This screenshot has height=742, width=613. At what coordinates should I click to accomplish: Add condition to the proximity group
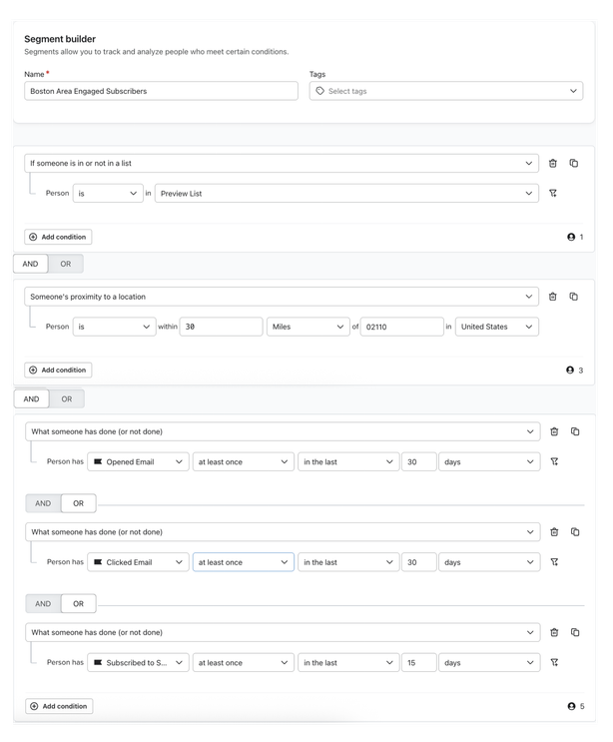(x=58, y=371)
